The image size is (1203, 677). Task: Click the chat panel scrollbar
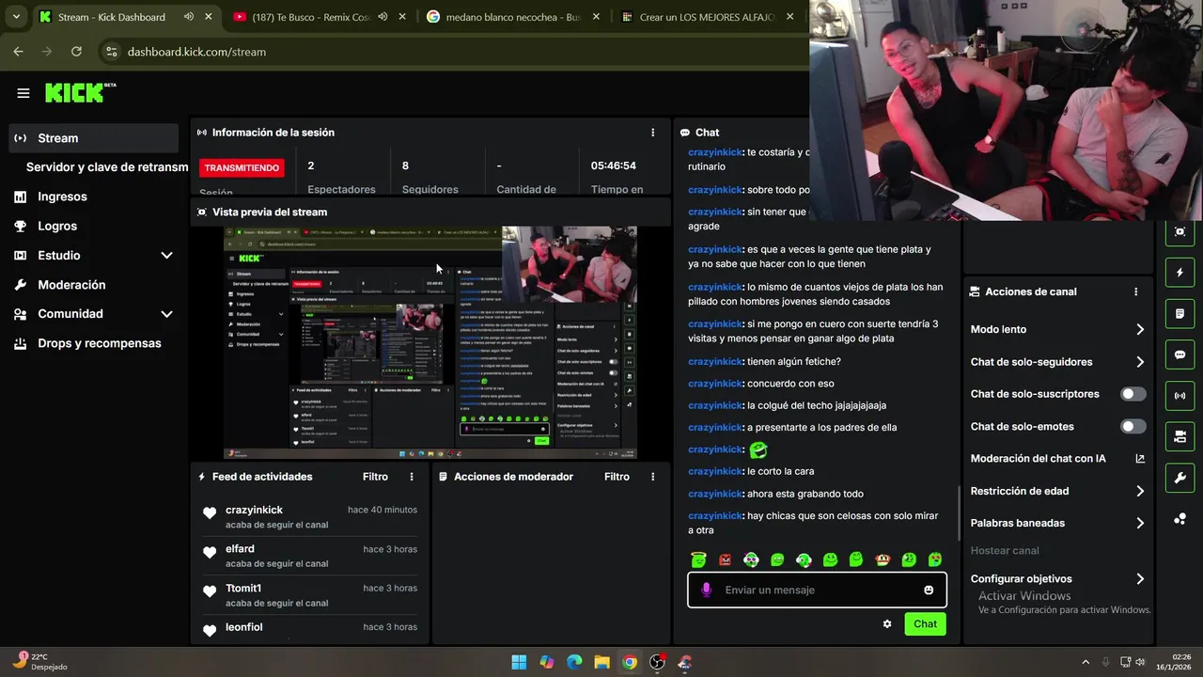click(959, 512)
